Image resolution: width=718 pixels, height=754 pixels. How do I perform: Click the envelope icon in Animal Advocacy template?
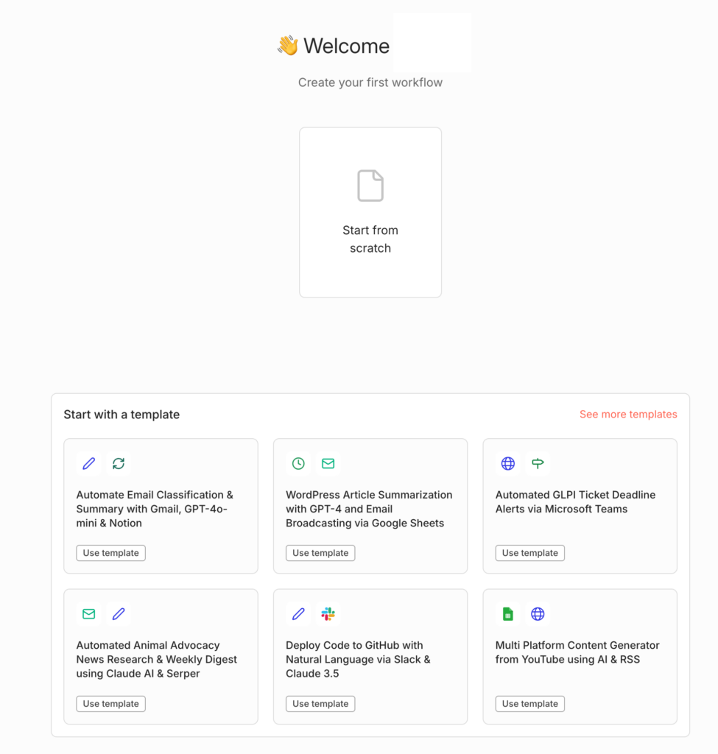[x=89, y=613]
